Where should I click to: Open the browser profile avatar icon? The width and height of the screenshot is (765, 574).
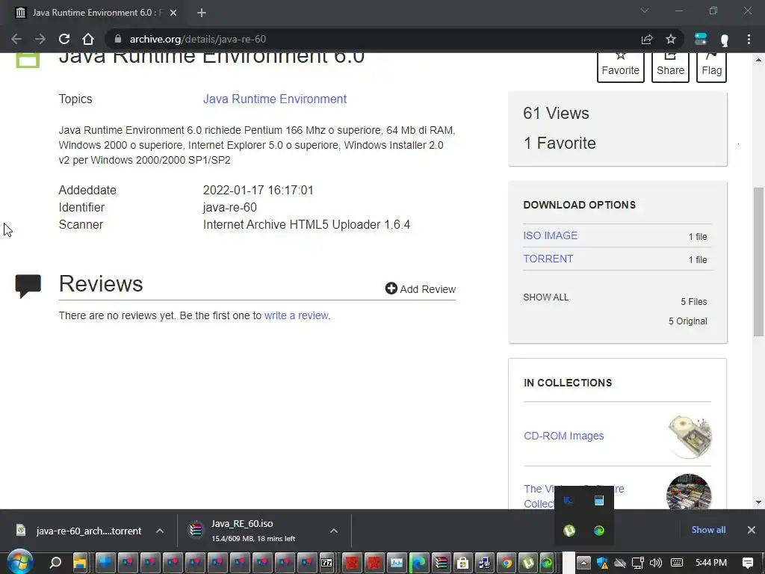pos(725,40)
